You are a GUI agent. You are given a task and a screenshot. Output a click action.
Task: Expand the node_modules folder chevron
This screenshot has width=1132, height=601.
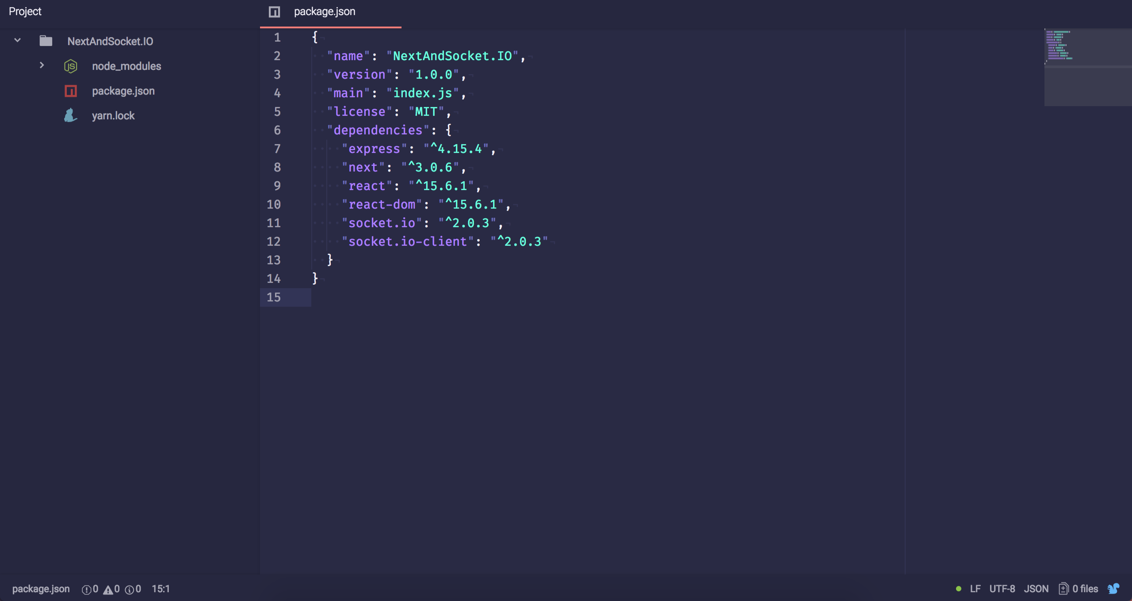point(42,65)
